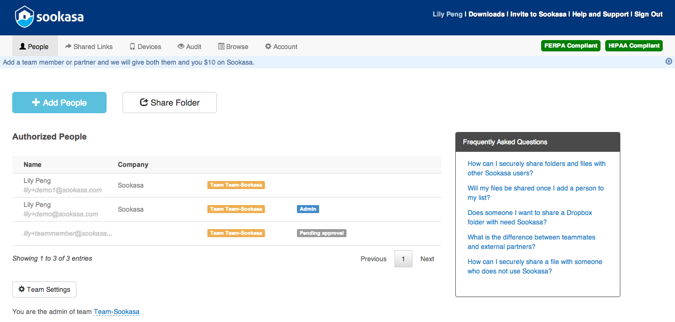Click the HIPAA Compliant badge
Screen dimensions: 675x322
634,46
